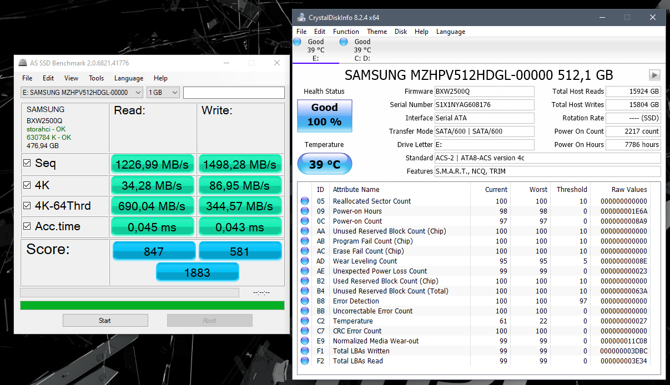Open Disk menu in CrystalDiskInfo
Image resolution: width=670 pixels, height=385 pixels.
click(x=401, y=32)
